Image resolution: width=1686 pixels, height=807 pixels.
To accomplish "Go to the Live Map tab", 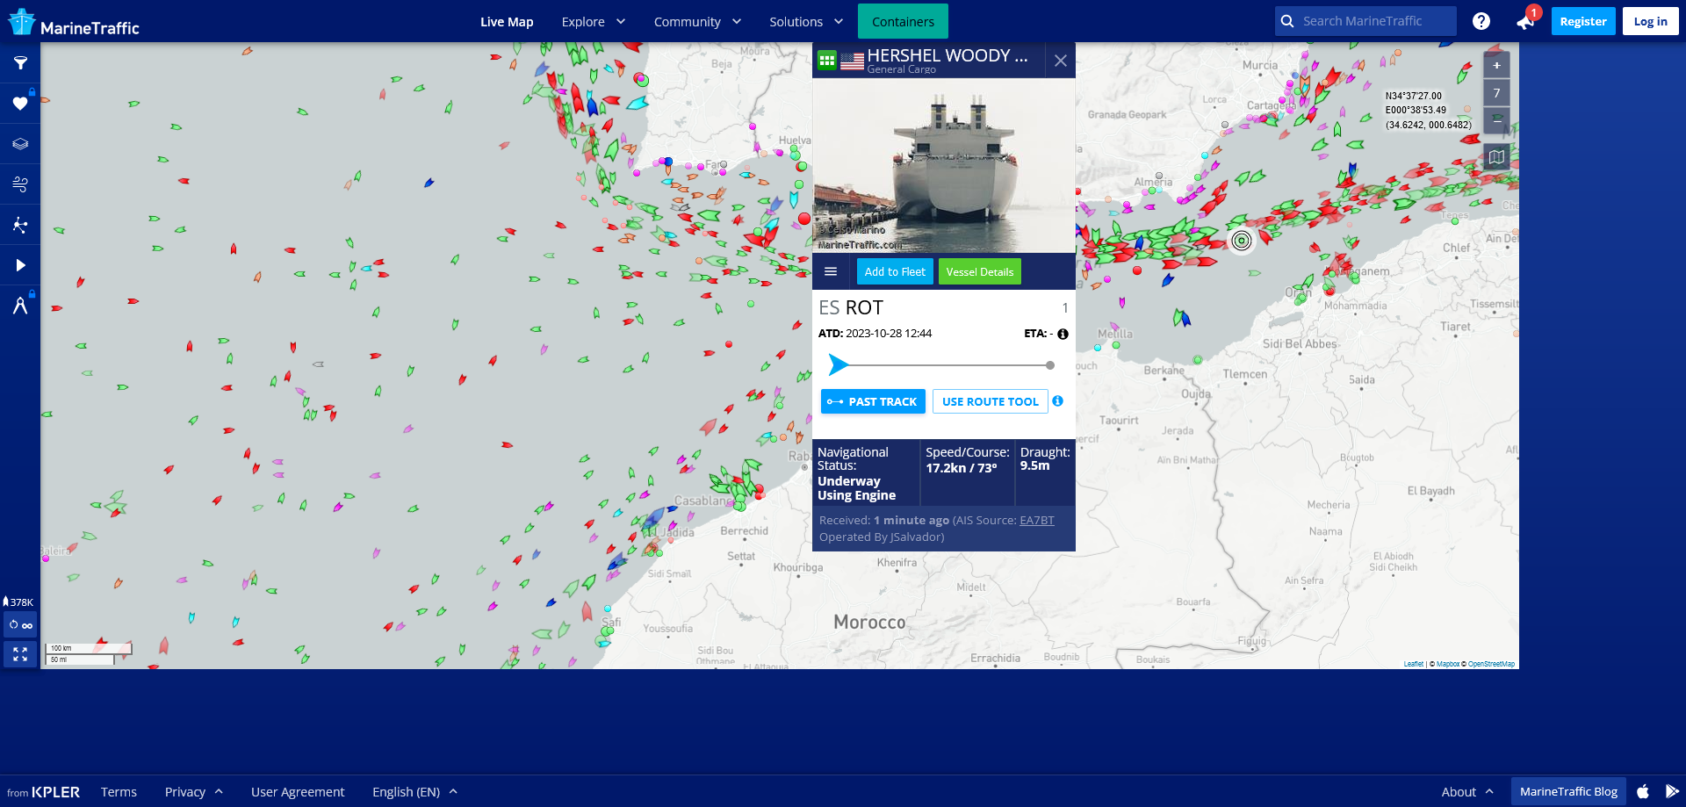I will coord(507,21).
